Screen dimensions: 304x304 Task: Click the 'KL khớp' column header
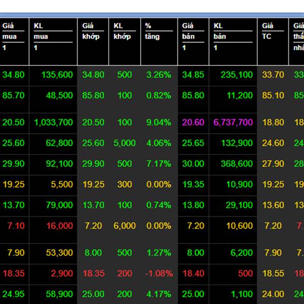(x=124, y=31)
